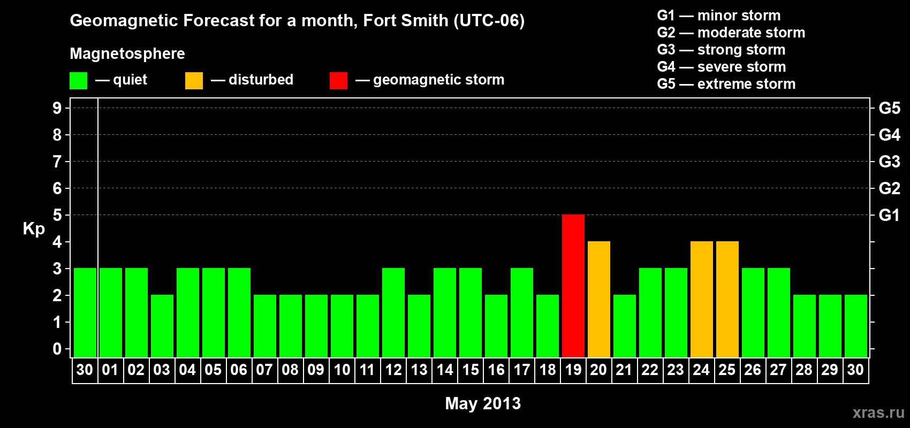This screenshot has height=428, width=910.
Task: Click the 'Kp' axis label
Action: tap(34, 228)
